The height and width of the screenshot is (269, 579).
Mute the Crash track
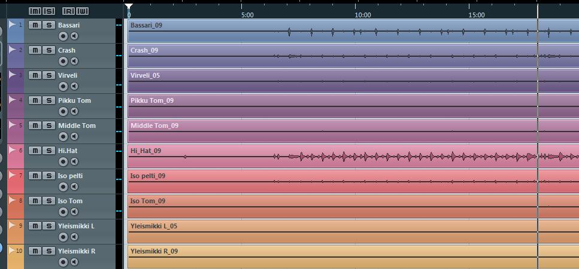pyautogui.click(x=35, y=50)
